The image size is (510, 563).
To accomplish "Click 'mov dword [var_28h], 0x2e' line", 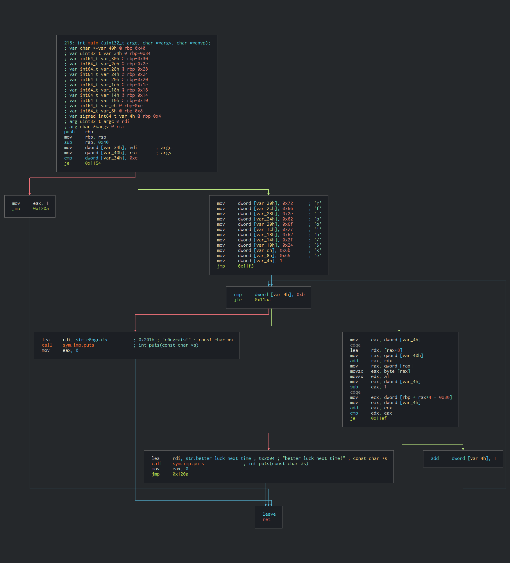I will 255,214.
